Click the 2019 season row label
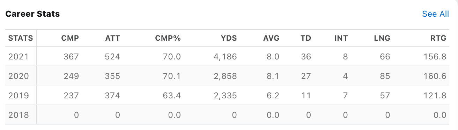The width and height of the screenshot is (458, 130). 18,95
